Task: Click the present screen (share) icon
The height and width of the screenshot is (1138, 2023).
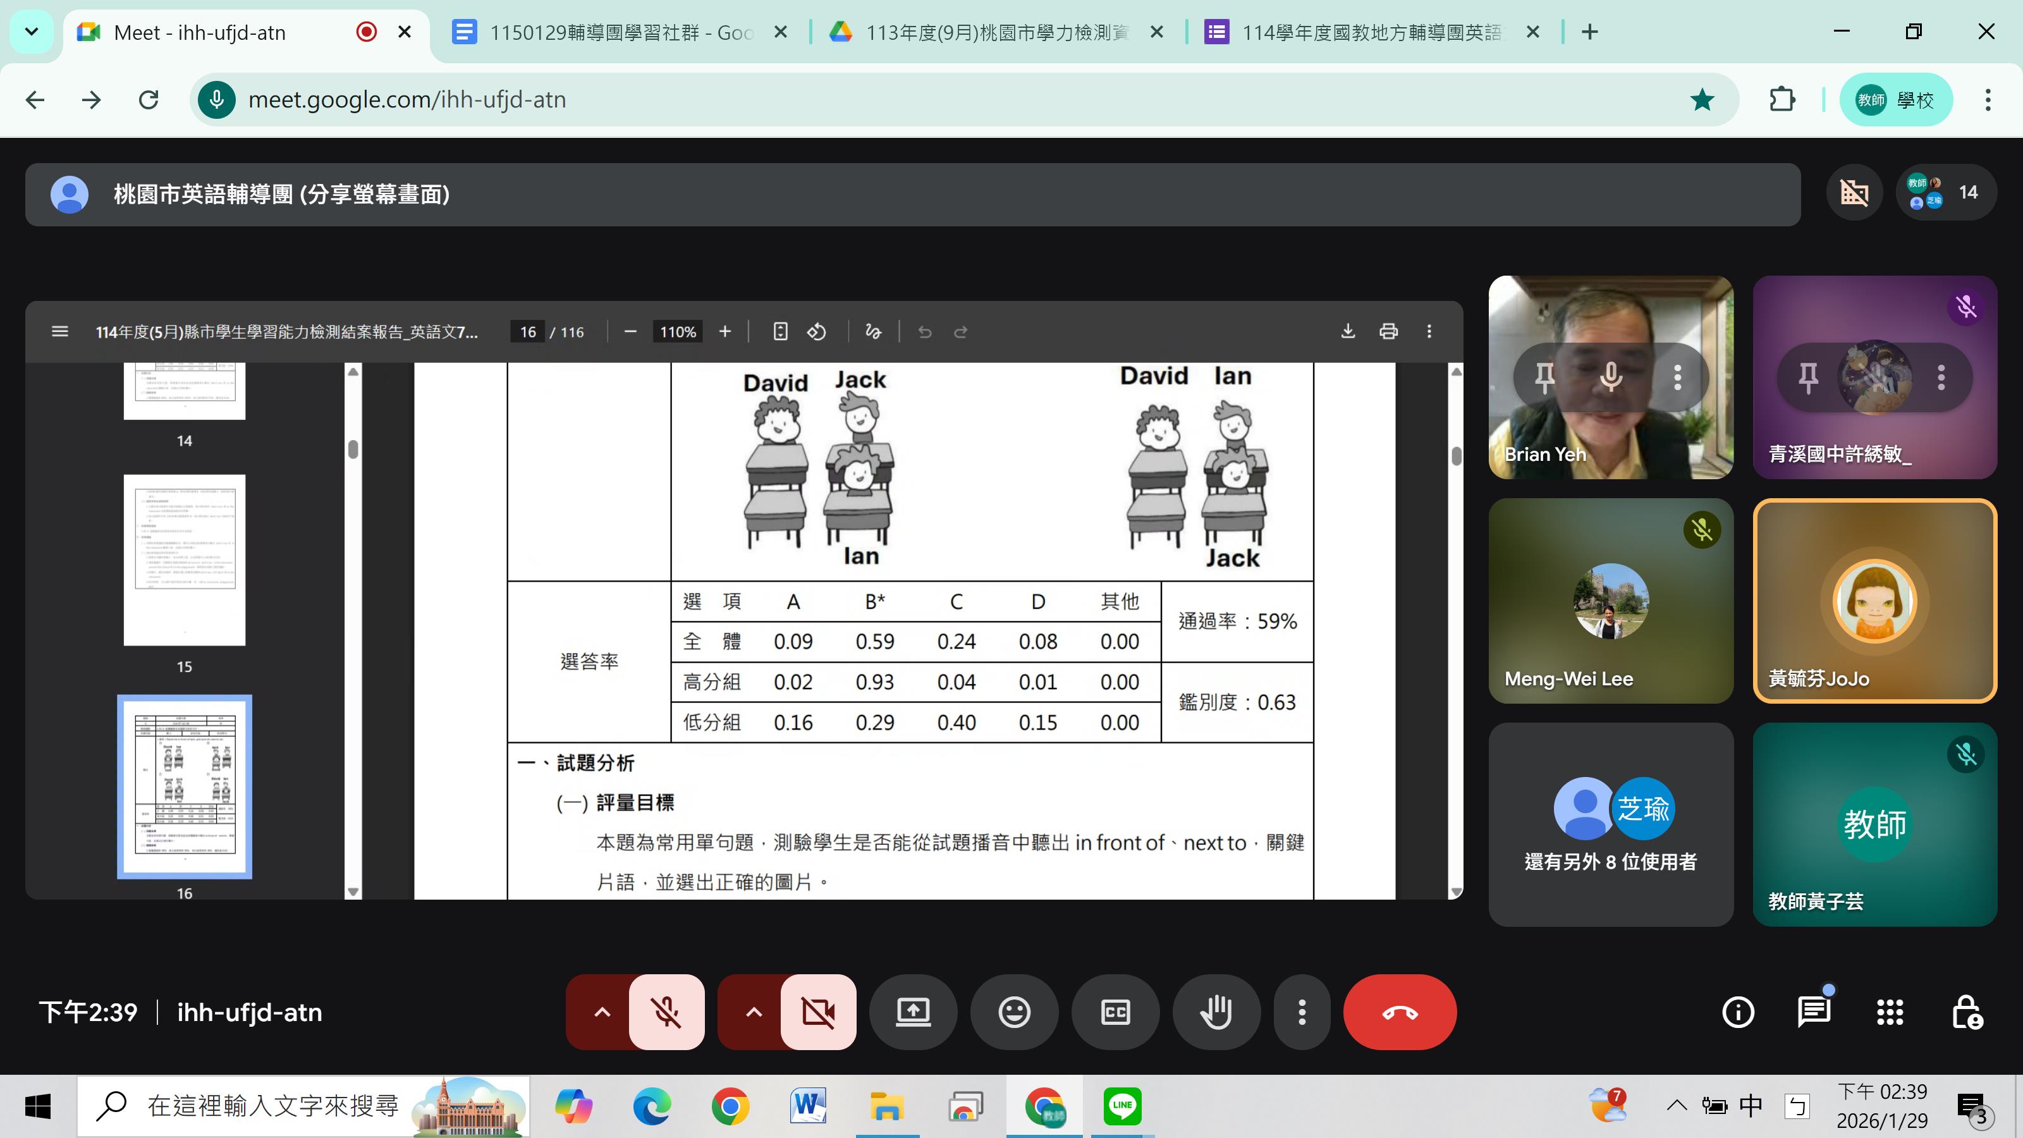Action: (x=914, y=1012)
